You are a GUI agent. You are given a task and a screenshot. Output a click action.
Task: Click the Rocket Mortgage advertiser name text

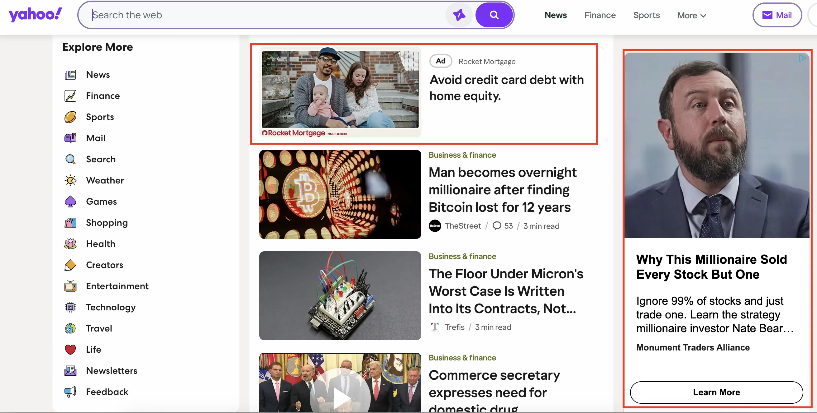tap(487, 61)
